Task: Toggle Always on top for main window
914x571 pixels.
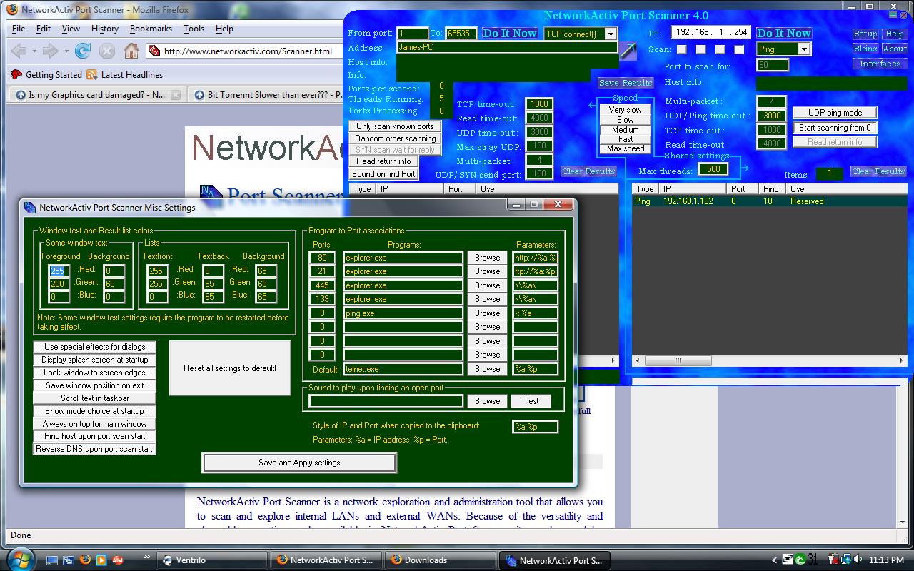Action: [x=94, y=424]
